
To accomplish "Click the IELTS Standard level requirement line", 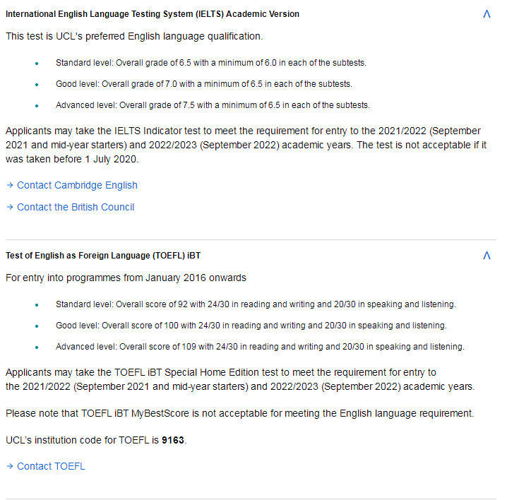I will pyautogui.click(x=211, y=63).
